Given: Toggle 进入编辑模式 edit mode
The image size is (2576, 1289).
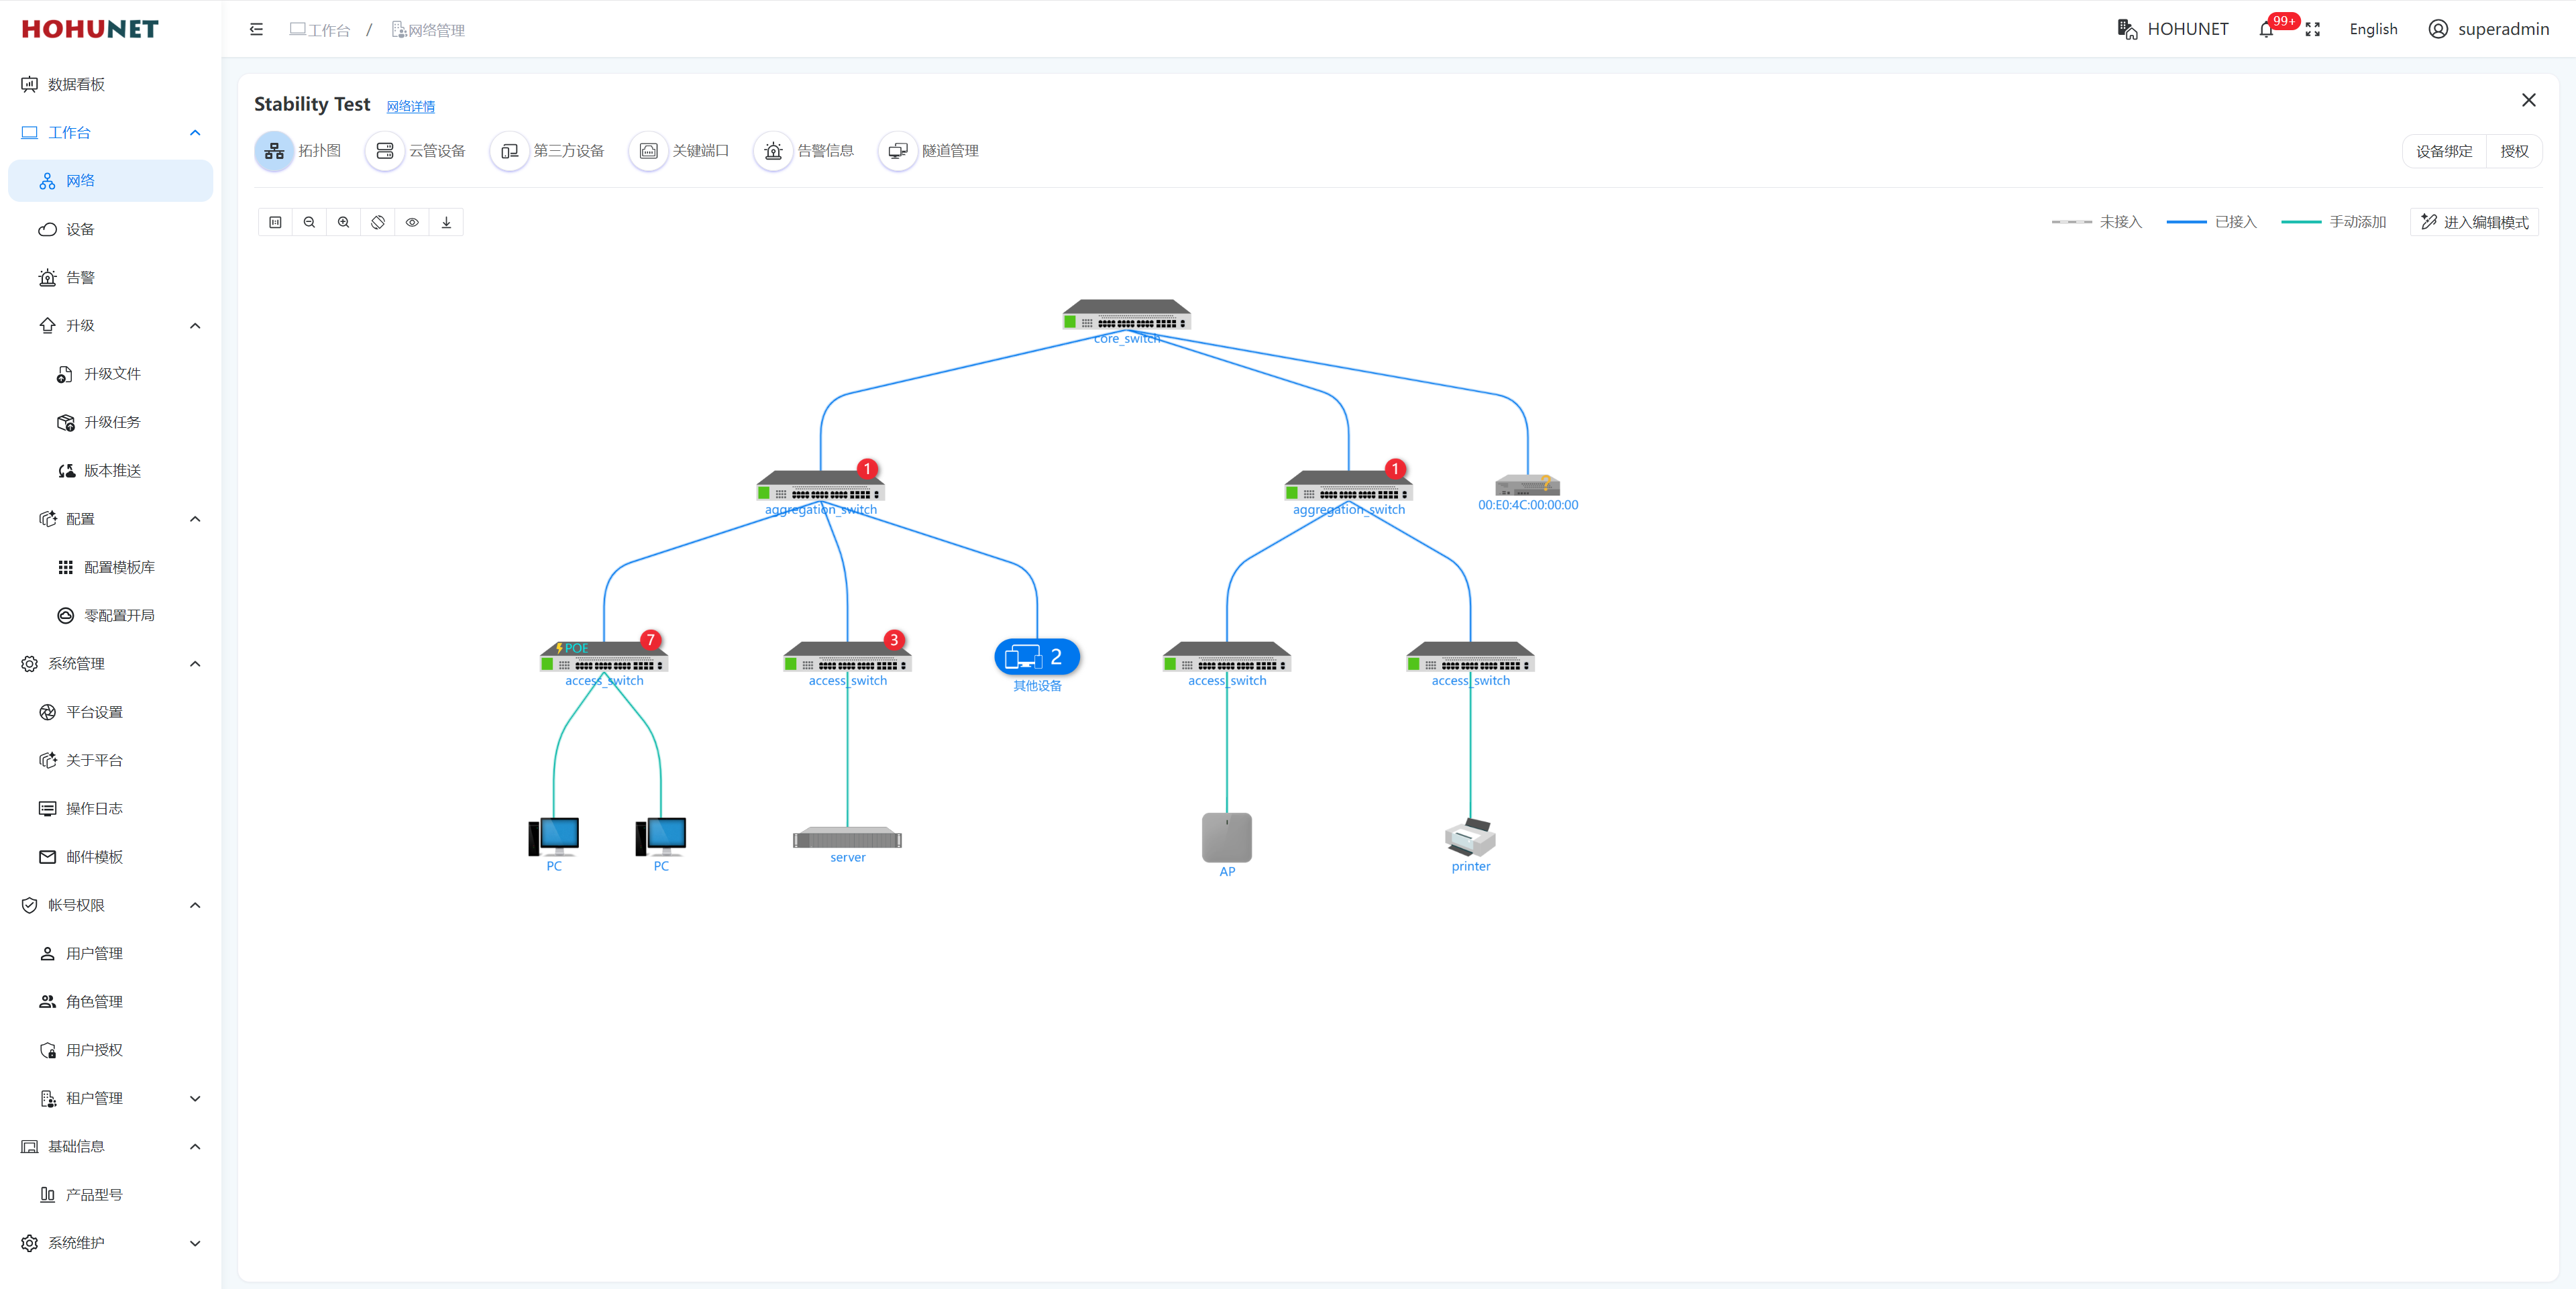Looking at the screenshot, I should point(2474,222).
